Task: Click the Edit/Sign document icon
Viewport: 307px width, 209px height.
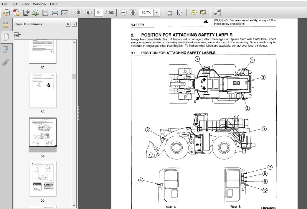Action: coord(26,13)
